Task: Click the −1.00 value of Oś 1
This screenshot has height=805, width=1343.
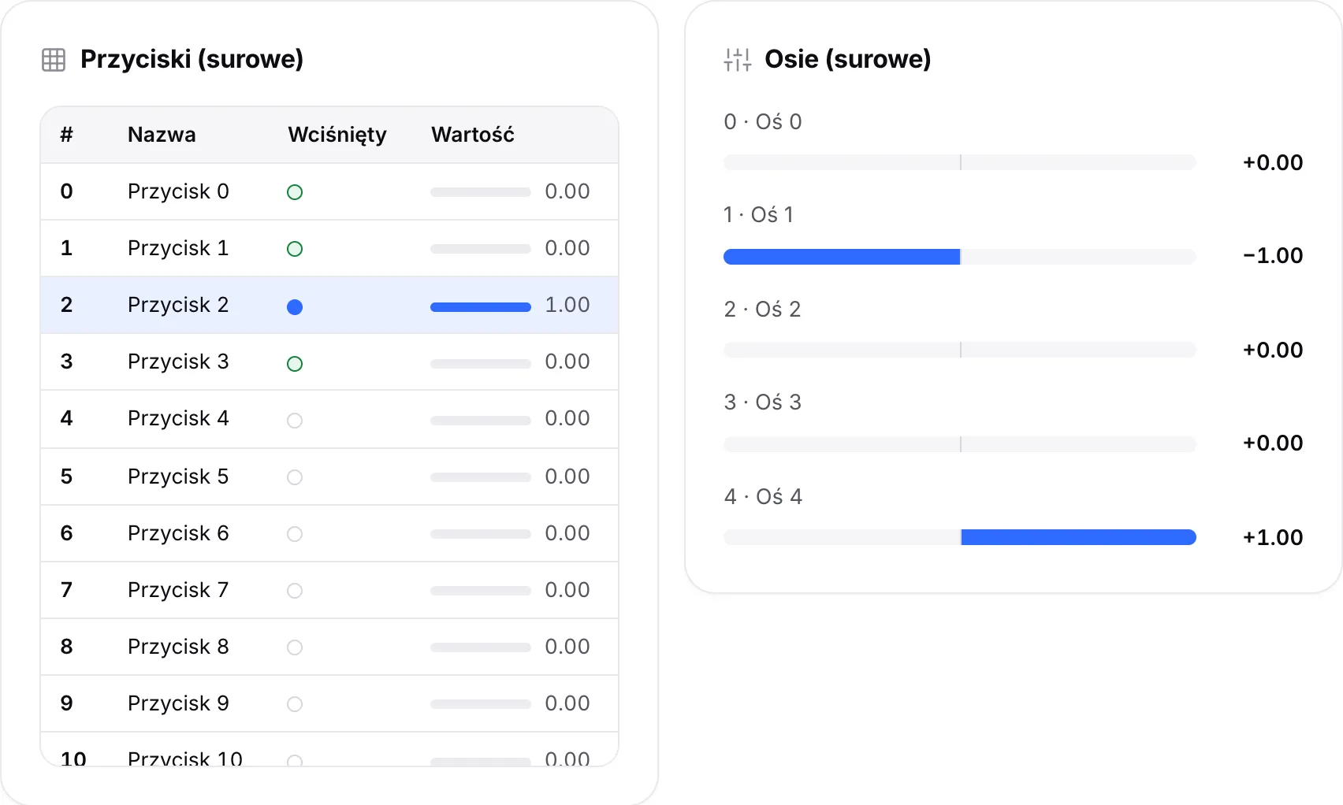Action: point(1273,256)
